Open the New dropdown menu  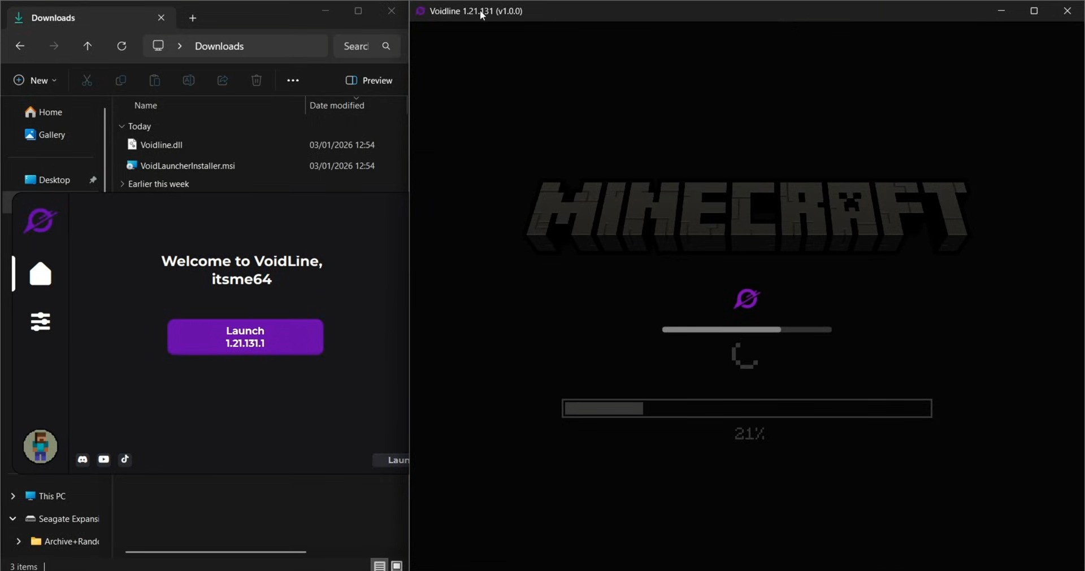[x=35, y=80]
